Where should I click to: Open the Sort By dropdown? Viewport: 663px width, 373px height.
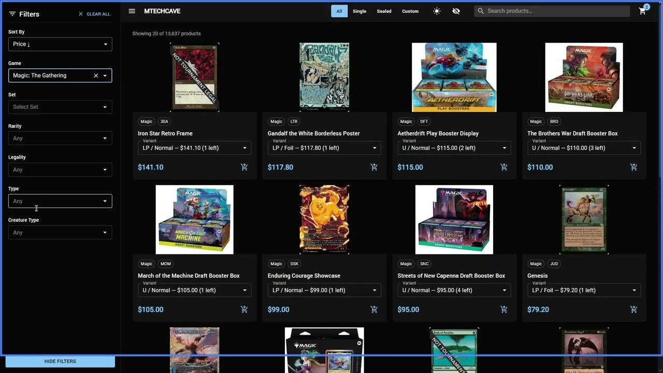60,44
